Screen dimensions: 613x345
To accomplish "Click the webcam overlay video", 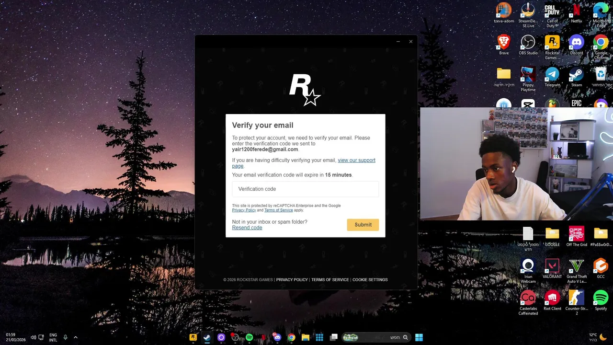I will pos(516,164).
